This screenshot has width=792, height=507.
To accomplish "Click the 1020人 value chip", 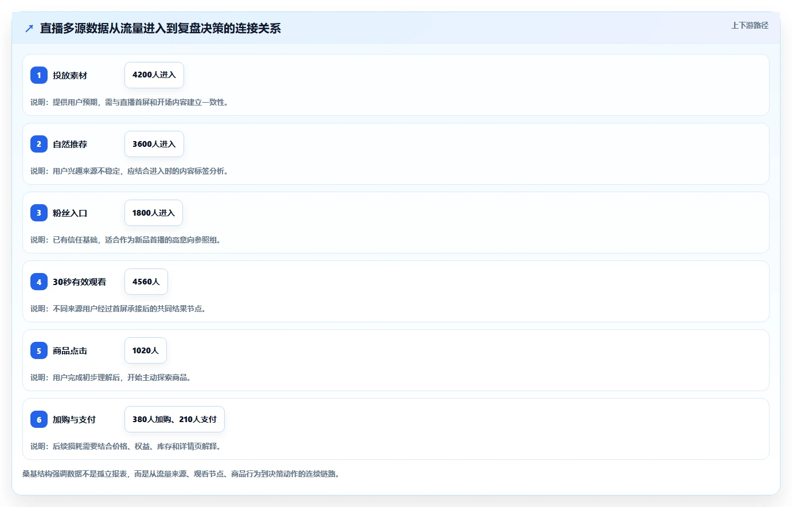I will click(x=146, y=350).
